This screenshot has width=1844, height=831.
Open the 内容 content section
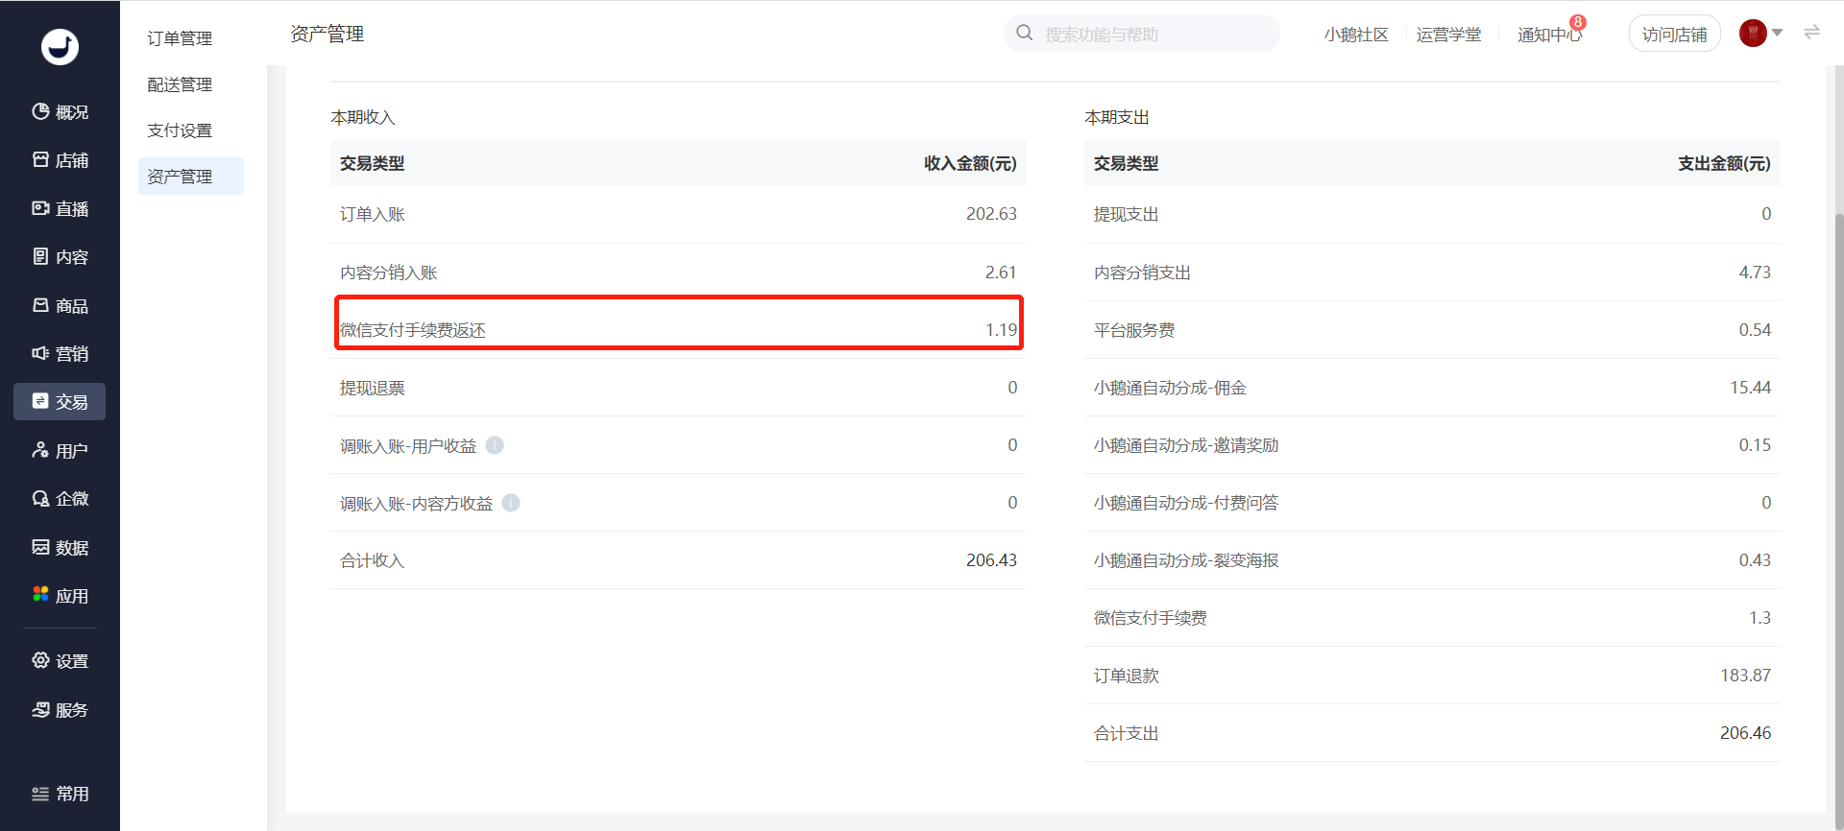point(60,257)
